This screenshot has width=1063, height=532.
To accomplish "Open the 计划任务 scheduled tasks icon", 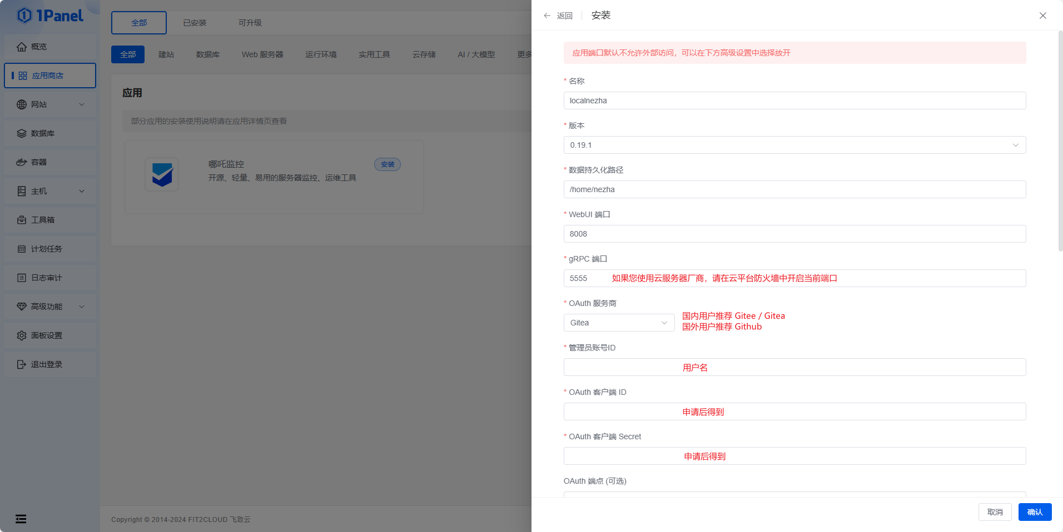I will click(22, 249).
